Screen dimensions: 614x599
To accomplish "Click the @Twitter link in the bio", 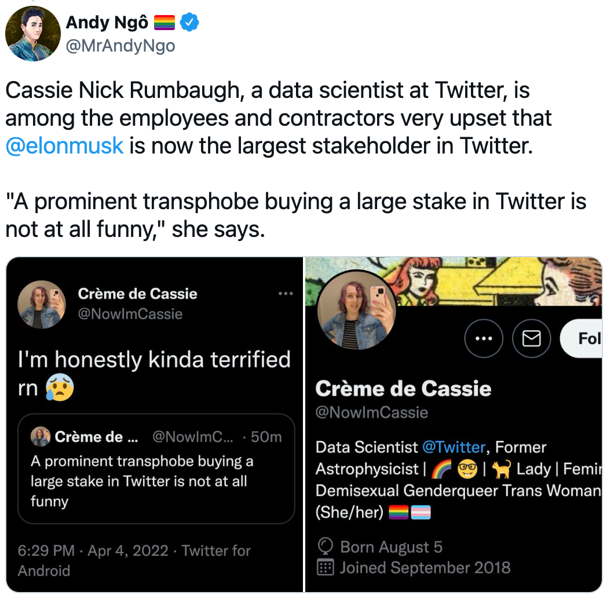I will [x=454, y=447].
